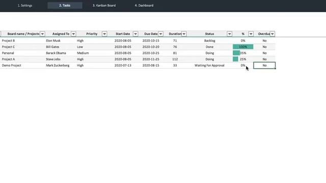
Task: Open Status column filter dropdown
Action: (229, 34)
